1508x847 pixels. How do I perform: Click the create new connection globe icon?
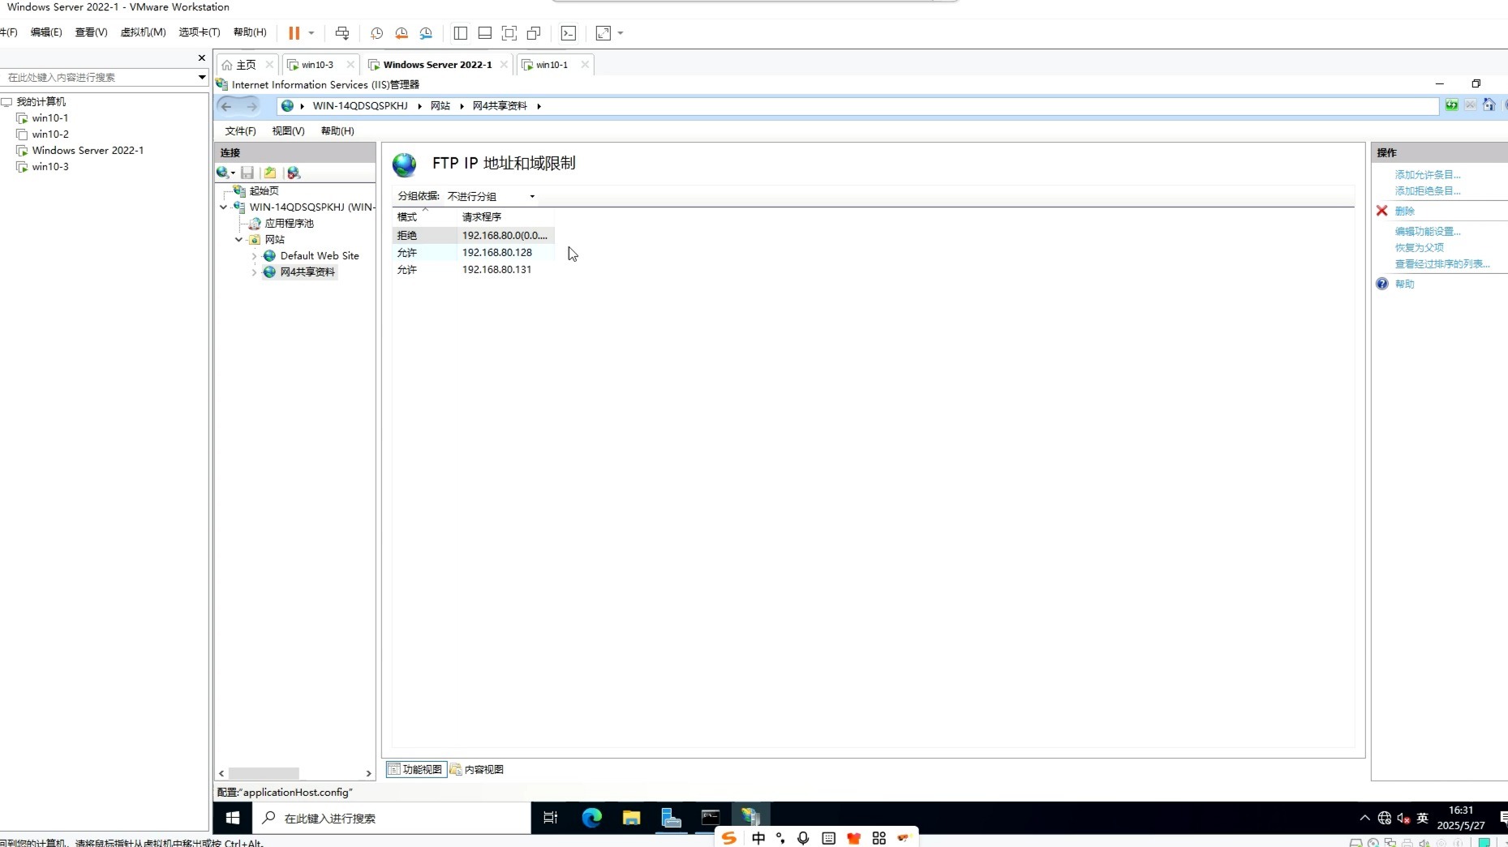(x=222, y=173)
